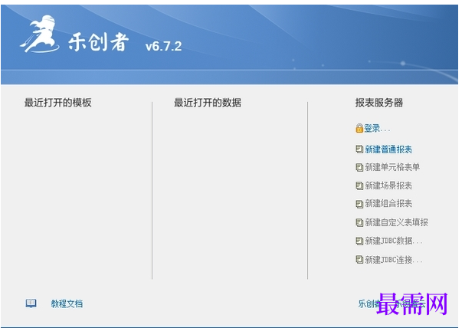Image resolution: width=462 pixels, height=328 pixels.
Task: Open the 教程文档 tutorial link
Action: point(67,303)
